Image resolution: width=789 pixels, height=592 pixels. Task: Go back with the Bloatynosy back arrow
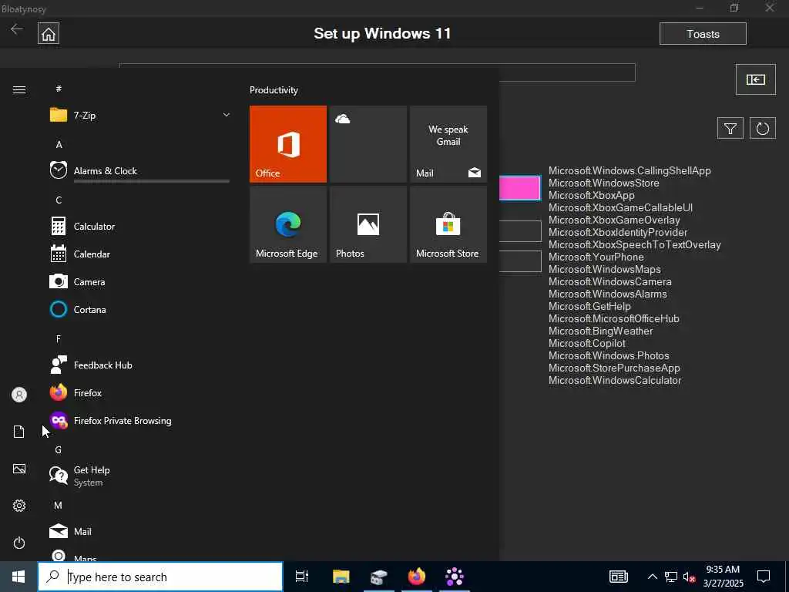(17, 29)
